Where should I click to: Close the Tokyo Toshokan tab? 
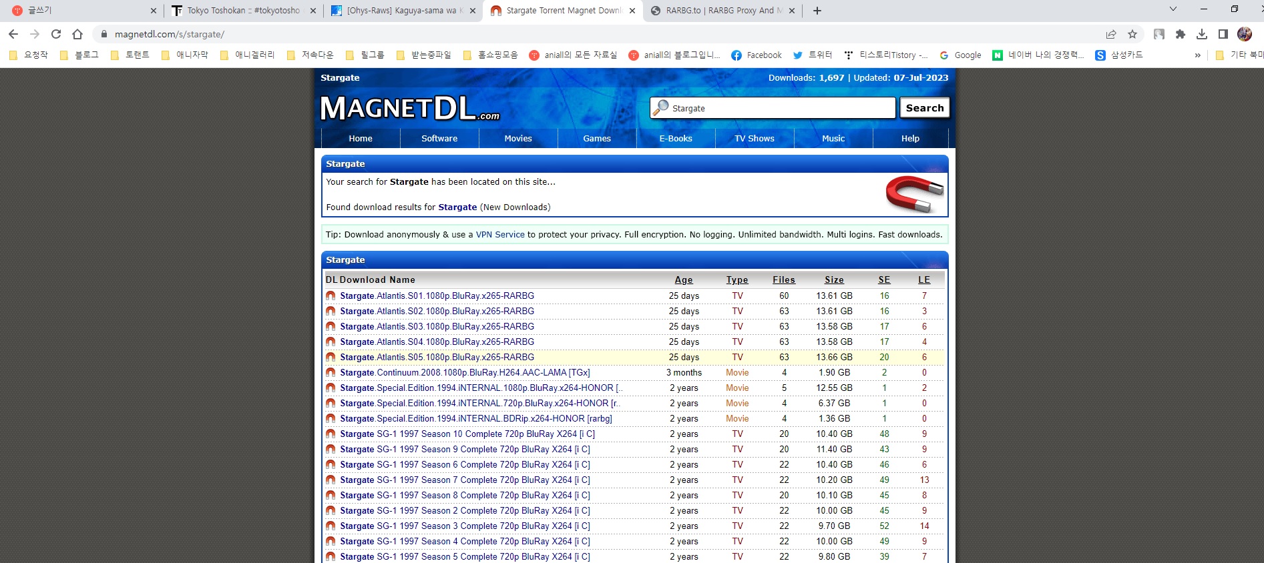[313, 11]
